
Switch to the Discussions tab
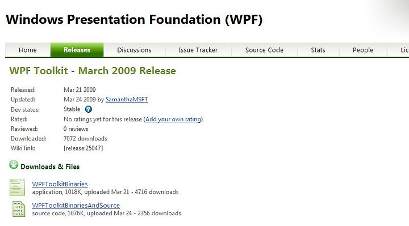click(134, 50)
